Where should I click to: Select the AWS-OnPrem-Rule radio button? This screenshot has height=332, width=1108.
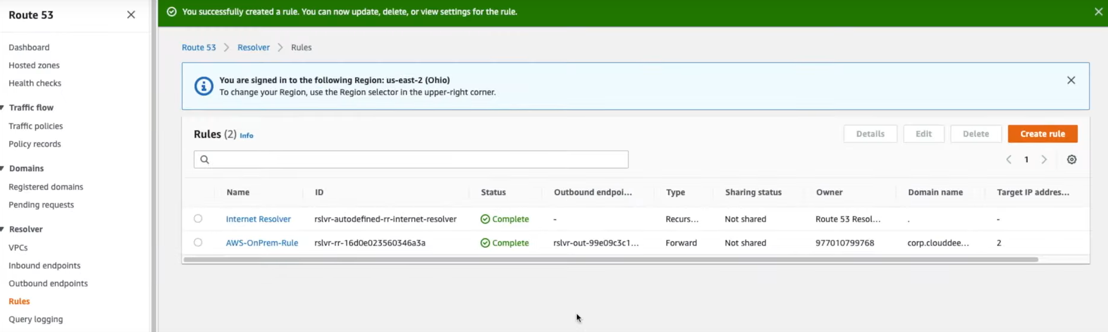click(198, 243)
